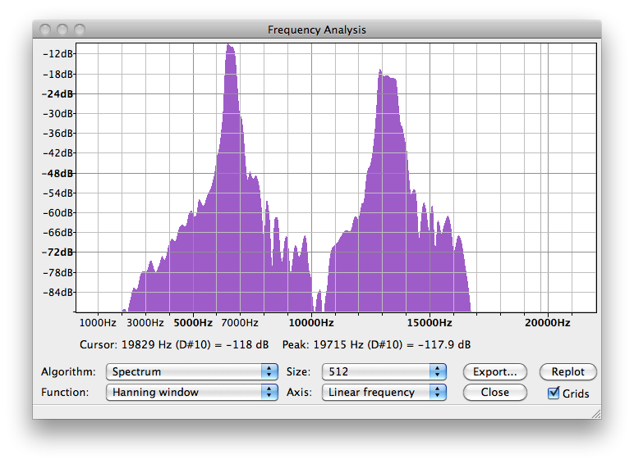This screenshot has width=634, height=464.
Task: Click the -48dB axis label
Action: pos(57,174)
